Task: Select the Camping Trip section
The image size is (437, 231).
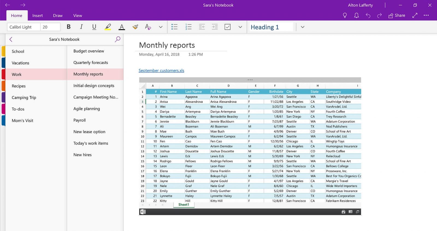Action: coord(36,97)
